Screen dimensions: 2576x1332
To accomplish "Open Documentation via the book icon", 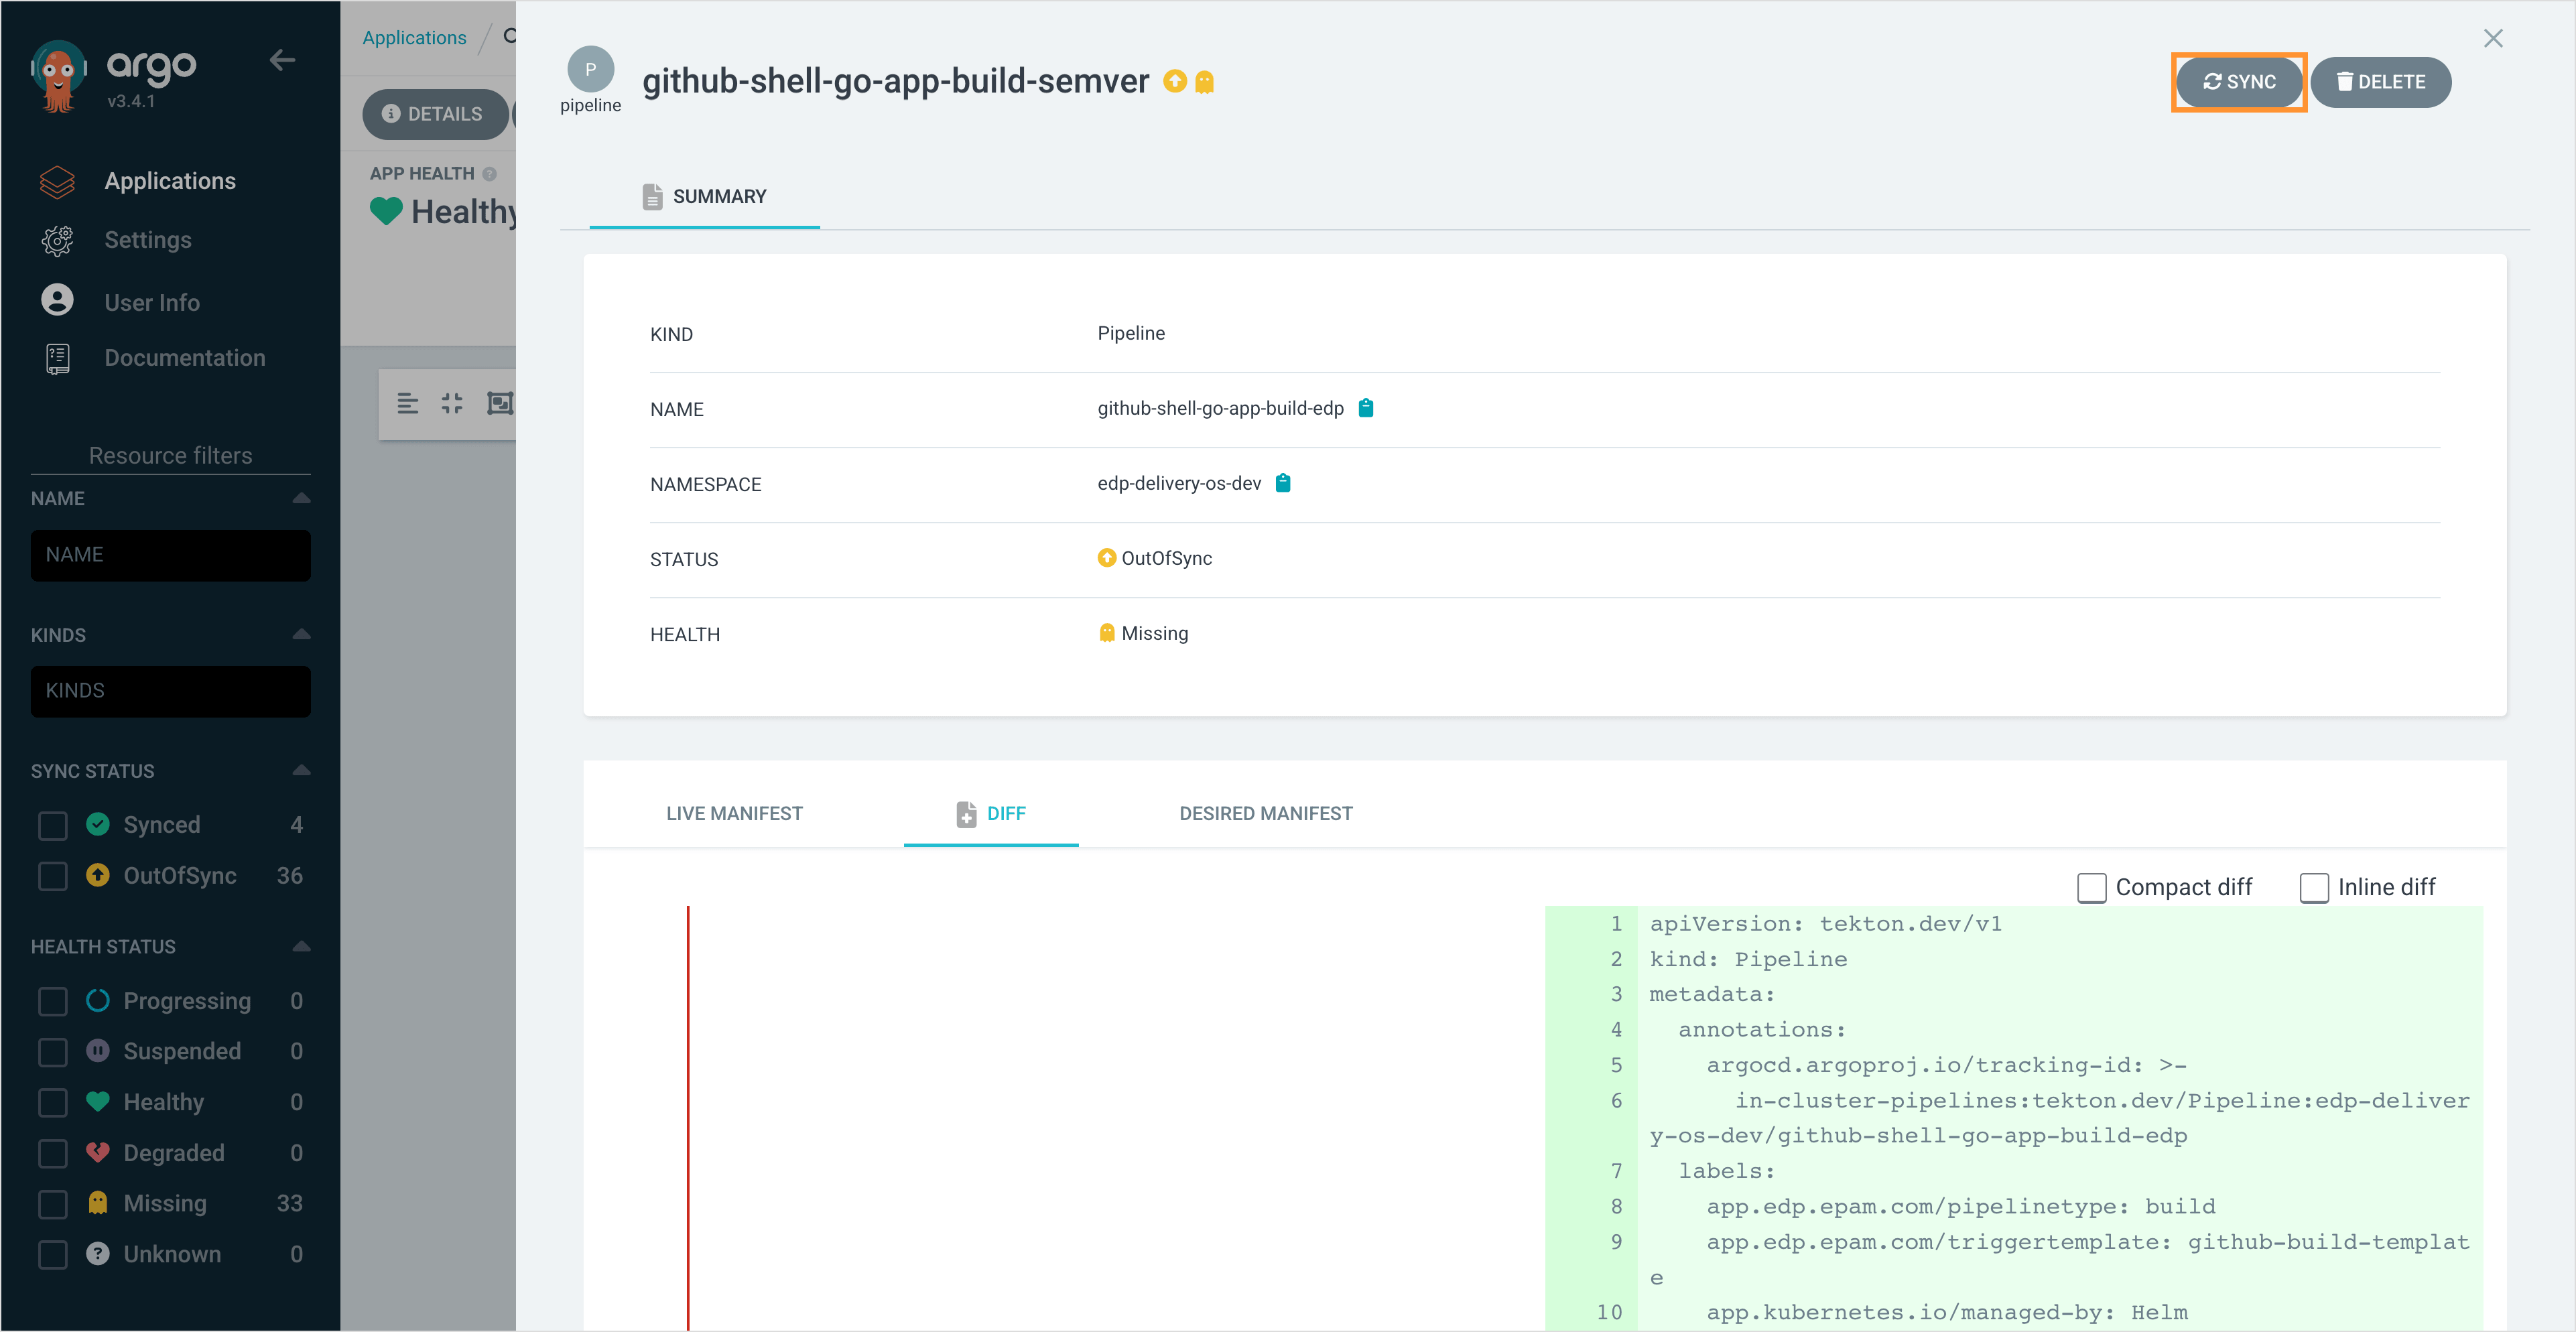I will coord(57,358).
